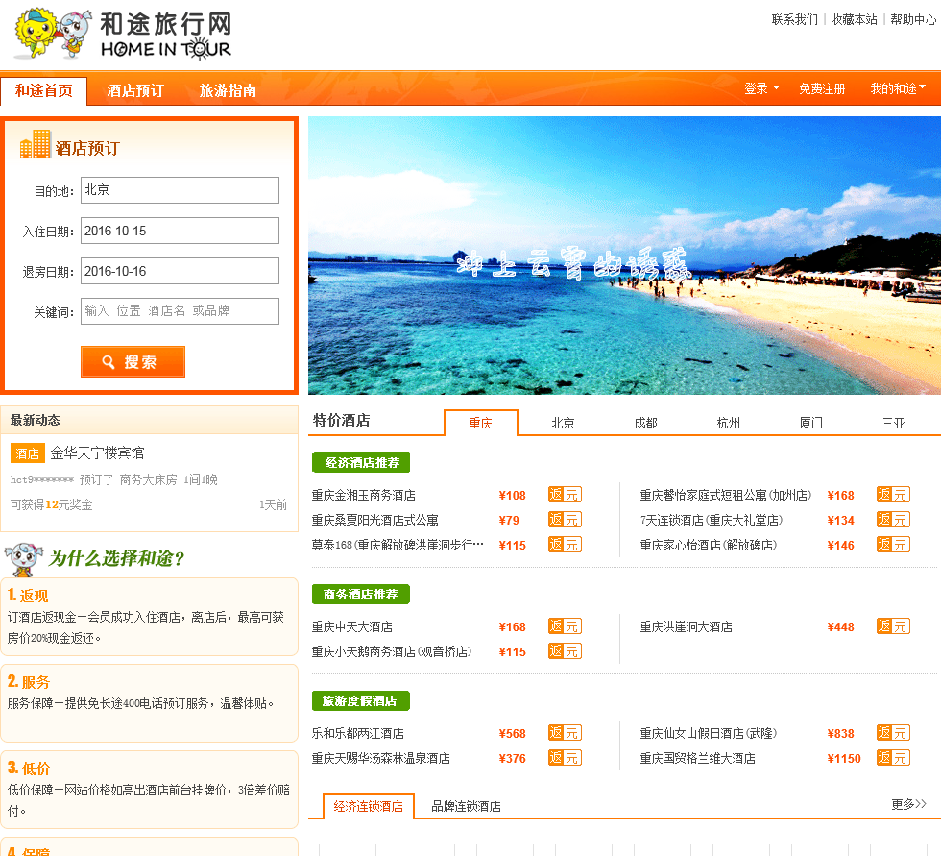Viewport: 941px width, 856px height.
Task: Click the 返元 badge beside 重庆国贸格兰维大酒店
Action: (893, 758)
